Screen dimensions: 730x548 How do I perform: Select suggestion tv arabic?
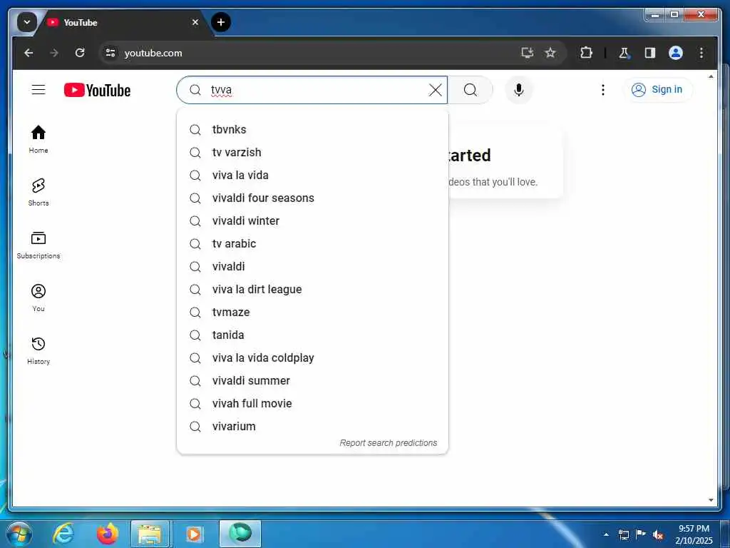312,244
